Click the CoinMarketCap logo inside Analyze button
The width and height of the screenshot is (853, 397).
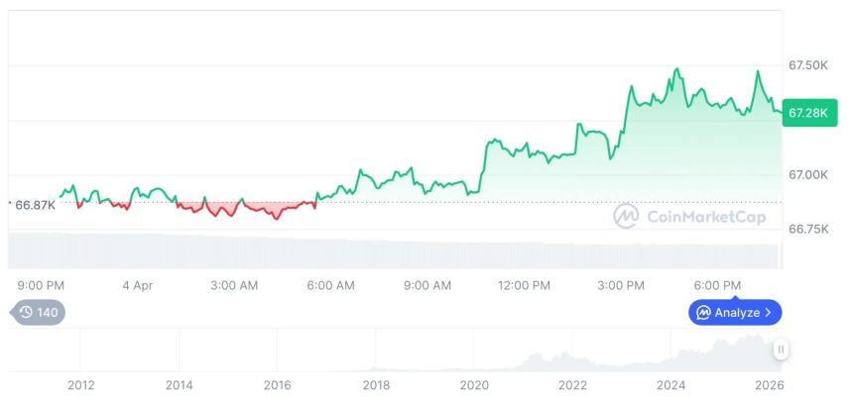coord(703,313)
